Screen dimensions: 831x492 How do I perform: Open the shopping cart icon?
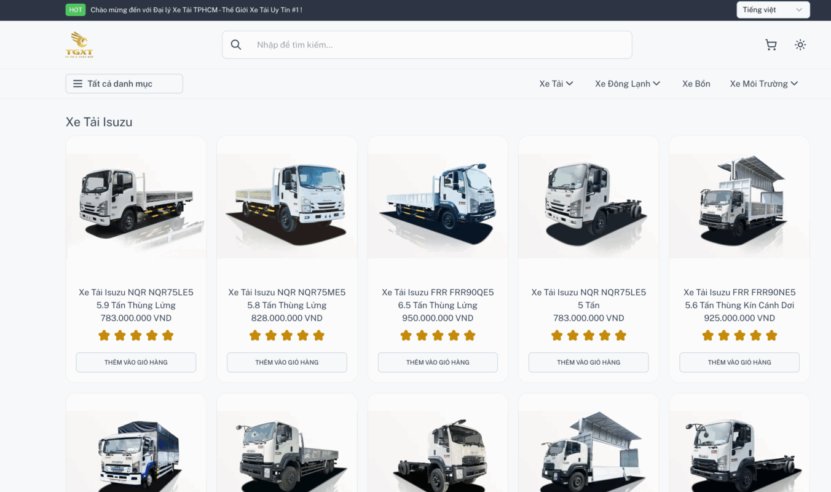(x=771, y=45)
